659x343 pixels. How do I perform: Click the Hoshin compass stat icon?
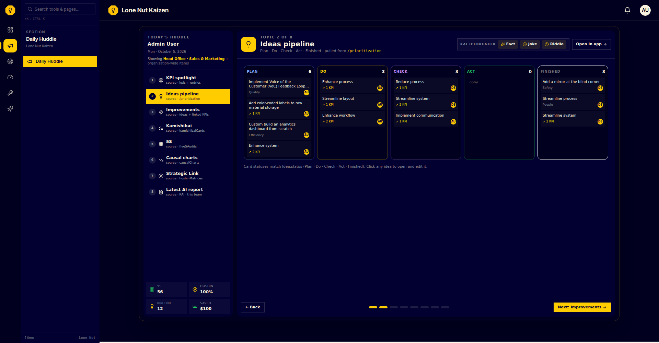pyautogui.click(x=195, y=289)
